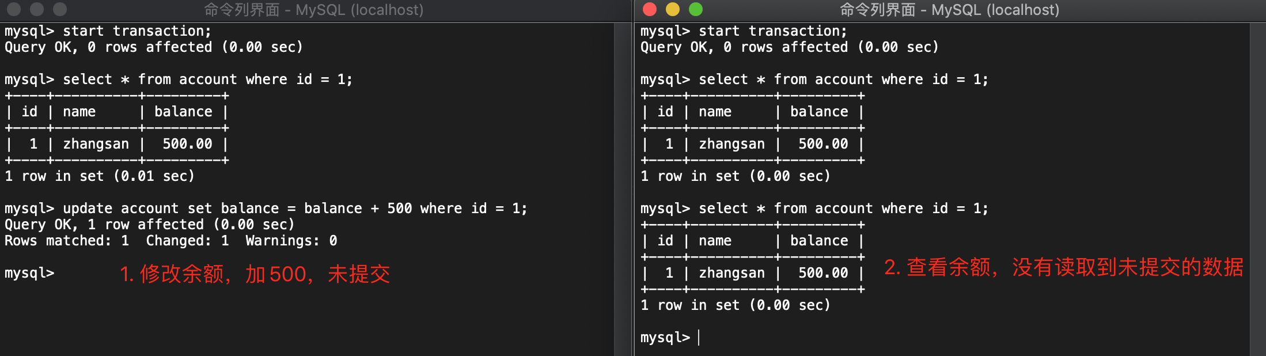Click the last 500.00 balance value in right terminal
Viewport: 1266px width, 356px height.
[x=823, y=273]
